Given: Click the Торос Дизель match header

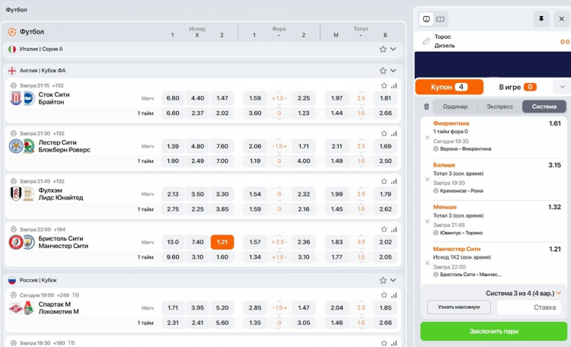Looking at the screenshot, I should pyautogui.click(x=493, y=41).
